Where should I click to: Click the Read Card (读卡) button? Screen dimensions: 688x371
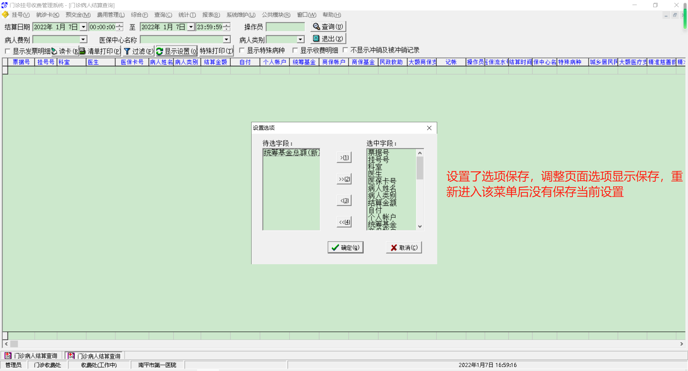pos(65,51)
